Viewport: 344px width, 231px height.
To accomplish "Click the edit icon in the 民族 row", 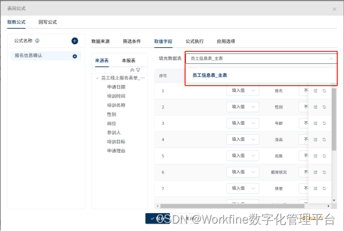I will [x=315, y=156].
